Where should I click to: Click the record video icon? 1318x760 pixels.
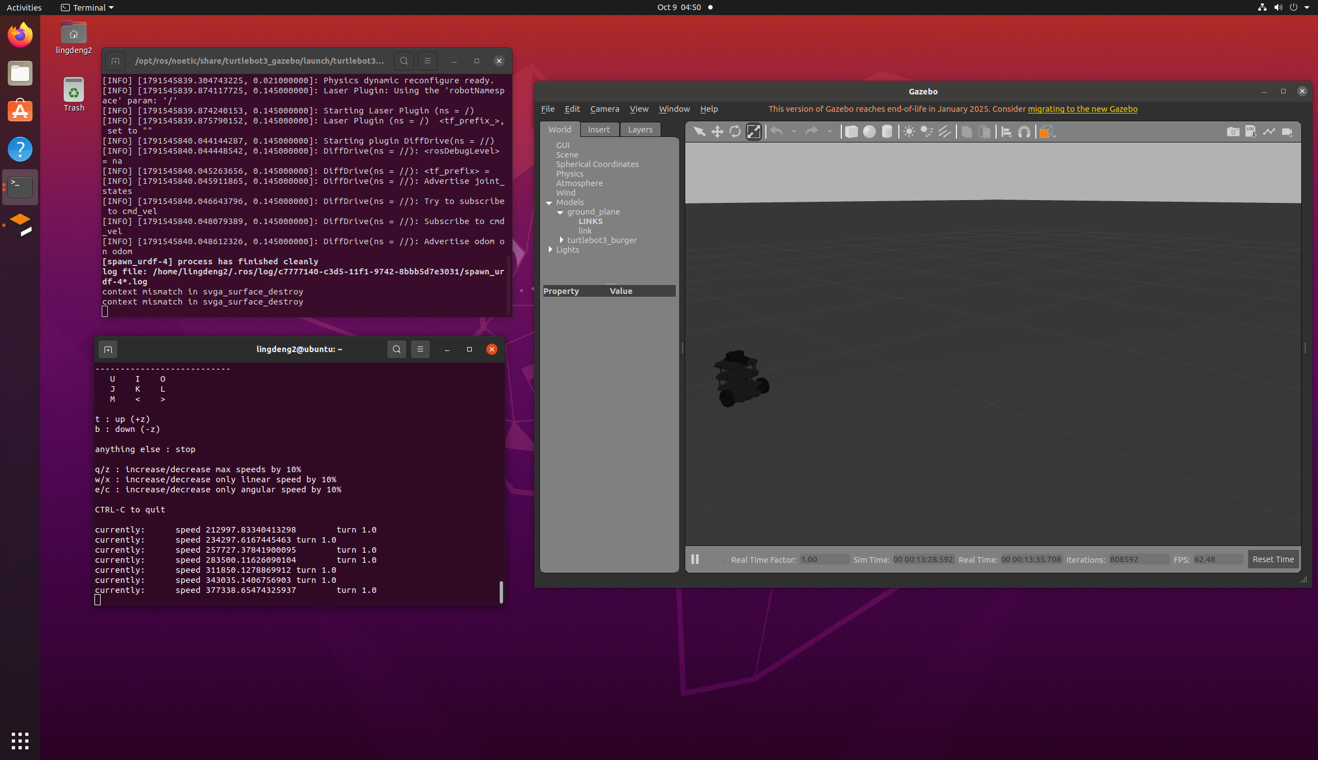tap(1287, 132)
